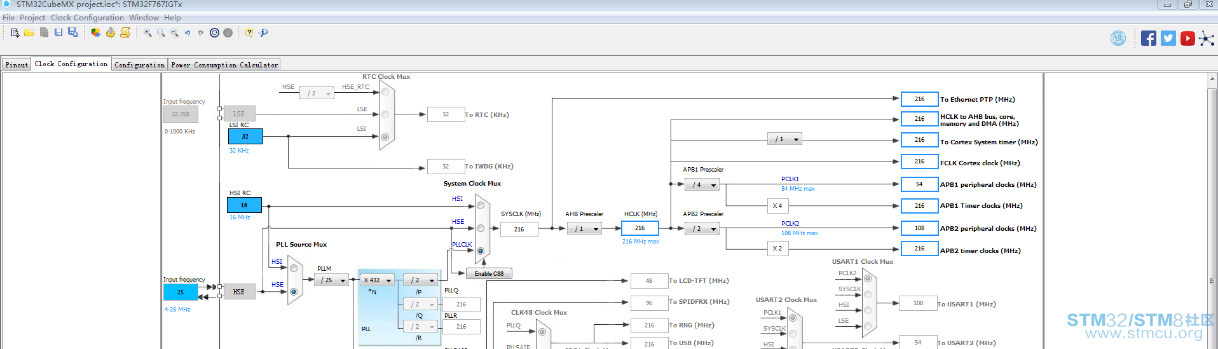Open the PLL /P divider dropdown
The width and height of the screenshot is (1218, 349).
(x=420, y=280)
